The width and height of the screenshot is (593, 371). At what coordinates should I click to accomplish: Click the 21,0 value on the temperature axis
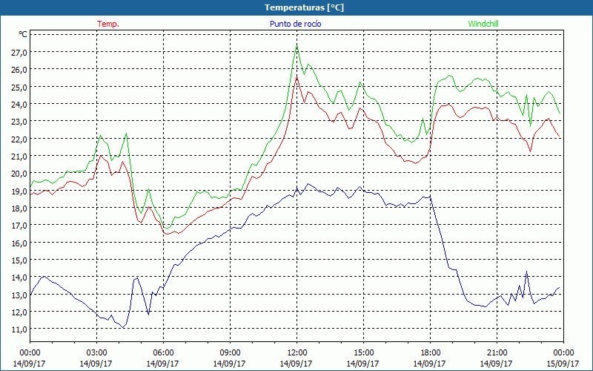[x=19, y=156]
